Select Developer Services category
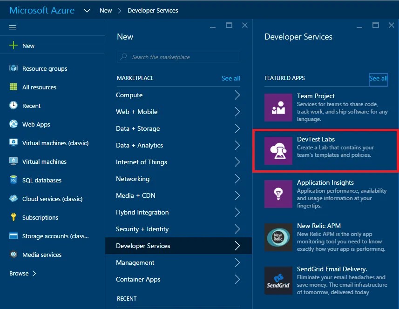The height and width of the screenshot is (309, 399). (178, 246)
